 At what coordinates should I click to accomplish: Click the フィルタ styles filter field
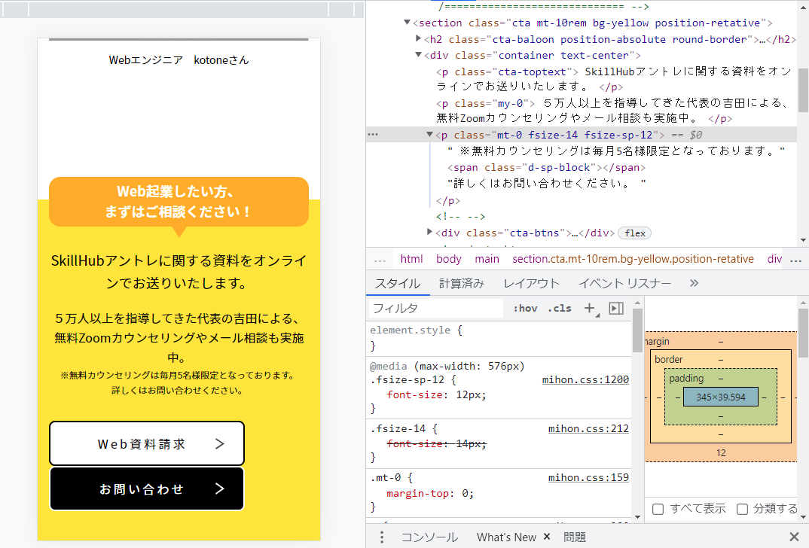point(436,309)
